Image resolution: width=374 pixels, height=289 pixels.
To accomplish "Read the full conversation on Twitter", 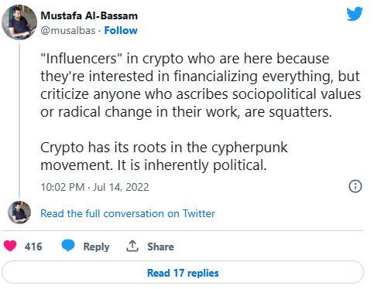I will (x=128, y=213).
